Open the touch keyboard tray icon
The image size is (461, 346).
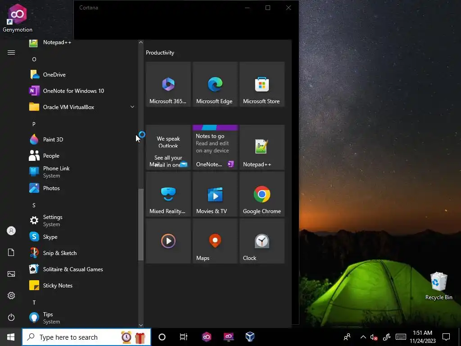point(401,337)
